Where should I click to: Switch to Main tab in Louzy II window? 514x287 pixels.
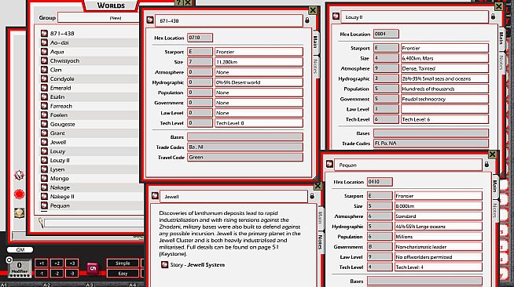(x=501, y=38)
